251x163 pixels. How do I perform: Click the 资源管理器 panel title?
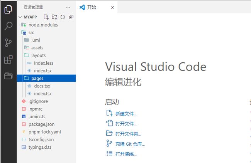(x=33, y=7)
